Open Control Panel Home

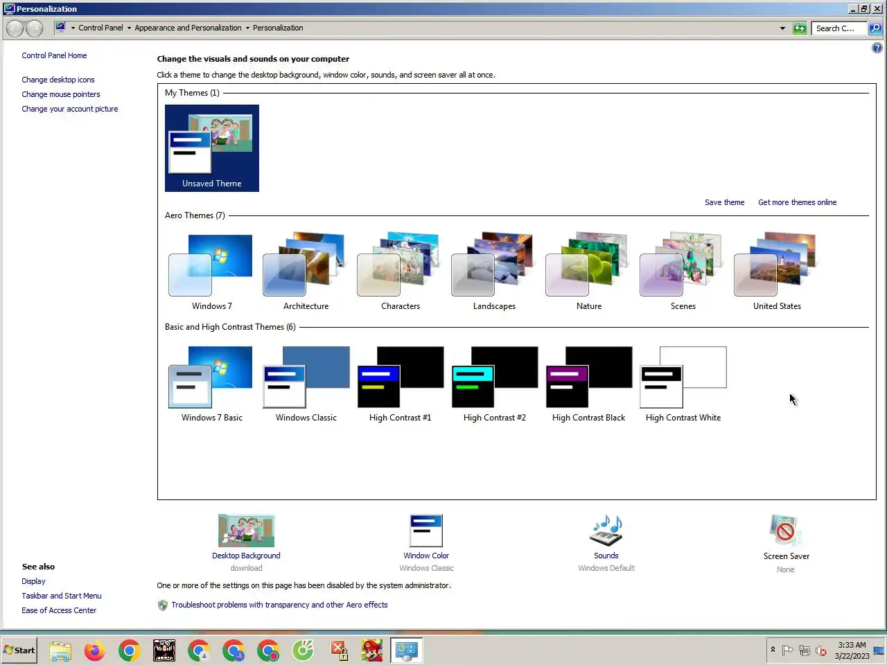click(54, 55)
